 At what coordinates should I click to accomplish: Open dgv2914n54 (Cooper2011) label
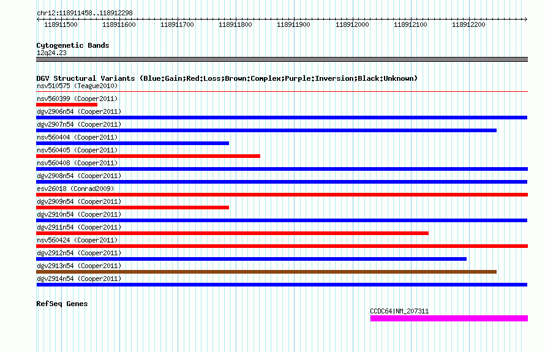pyautogui.click(x=79, y=279)
